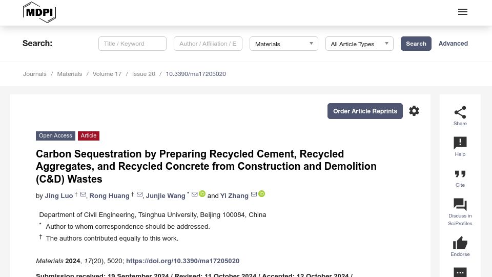This screenshot has height=277, width=492.
Task: Go to Journals breadcrumb
Action: tap(34, 74)
